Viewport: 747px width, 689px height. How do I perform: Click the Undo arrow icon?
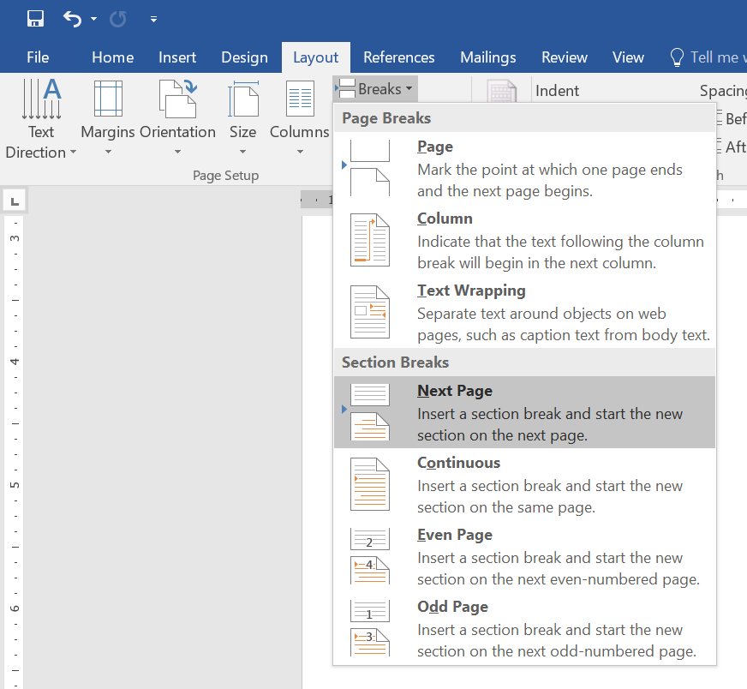(73, 18)
